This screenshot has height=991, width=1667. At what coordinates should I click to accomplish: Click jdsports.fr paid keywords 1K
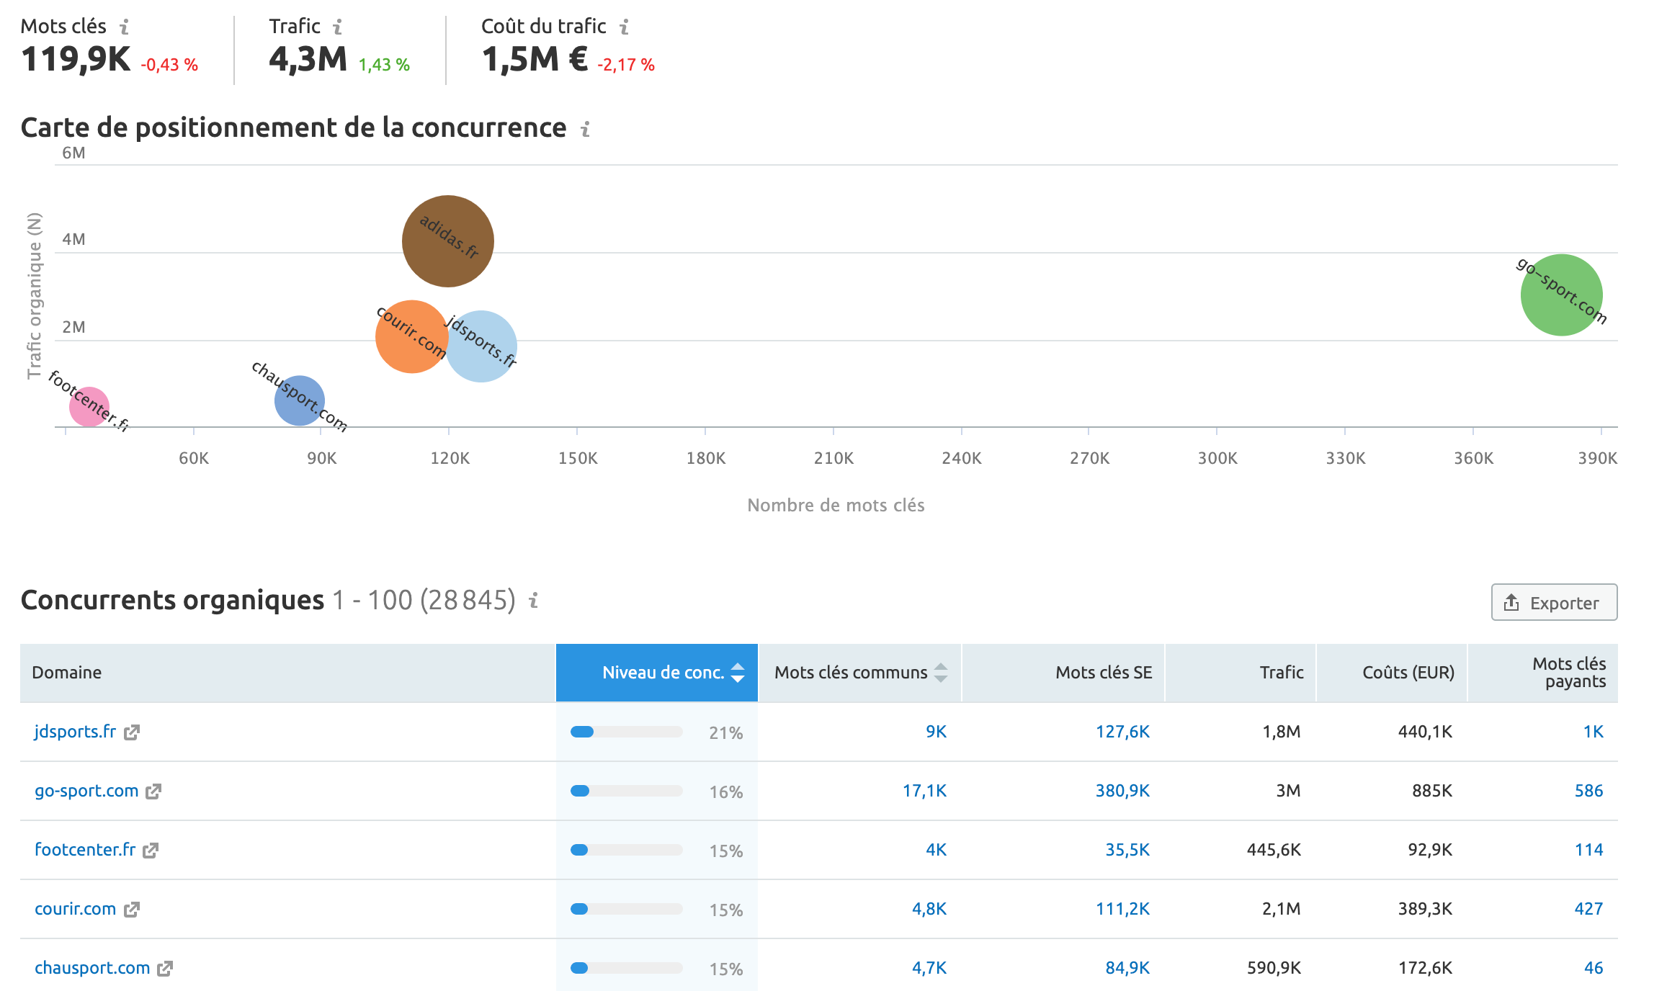click(x=1593, y=732)
